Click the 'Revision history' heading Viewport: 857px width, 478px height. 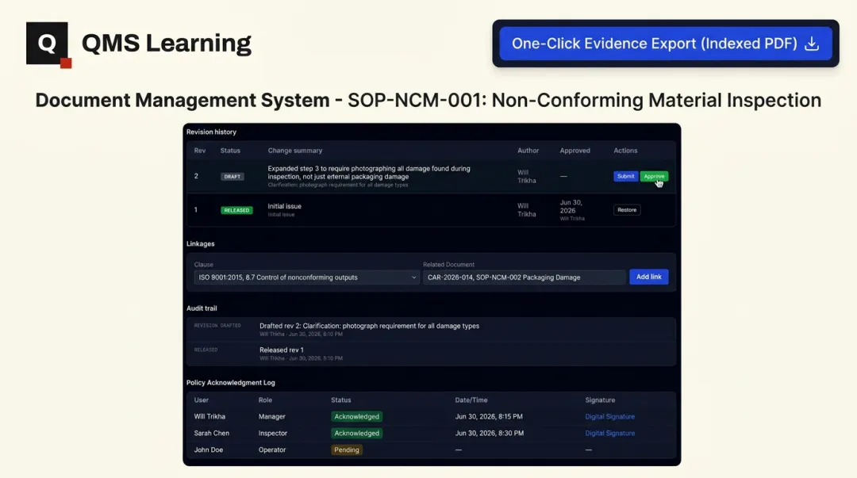211,132
